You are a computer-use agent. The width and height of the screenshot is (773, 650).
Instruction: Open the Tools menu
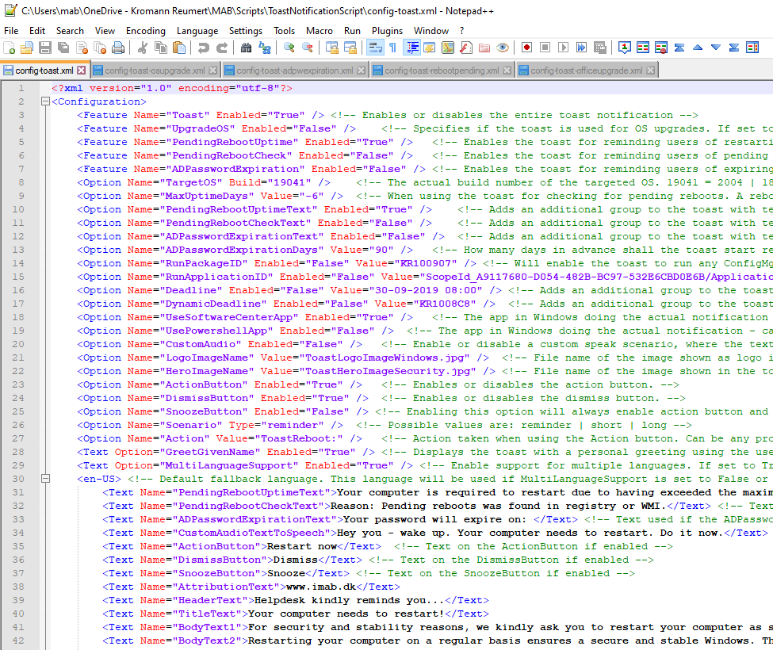(285, 31)
